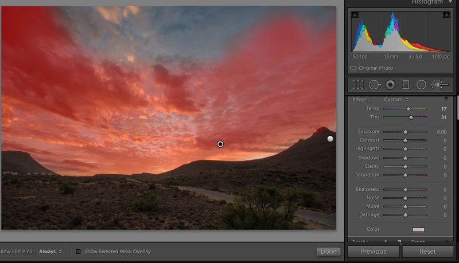Click the 15 mm focal length readout
The width and height of the screenshot is (459, 263).
391,57
